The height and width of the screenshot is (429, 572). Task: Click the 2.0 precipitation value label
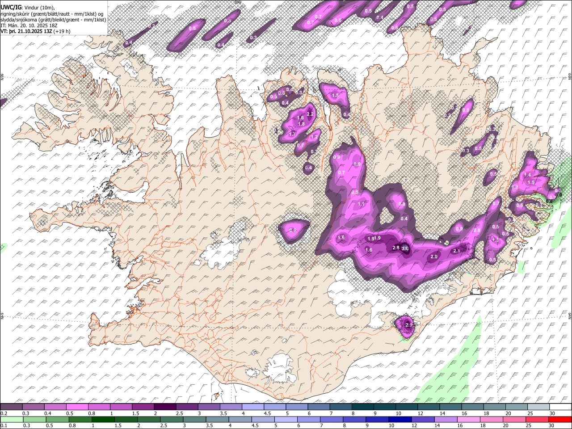pyautogui.click(x=434, y=257)
